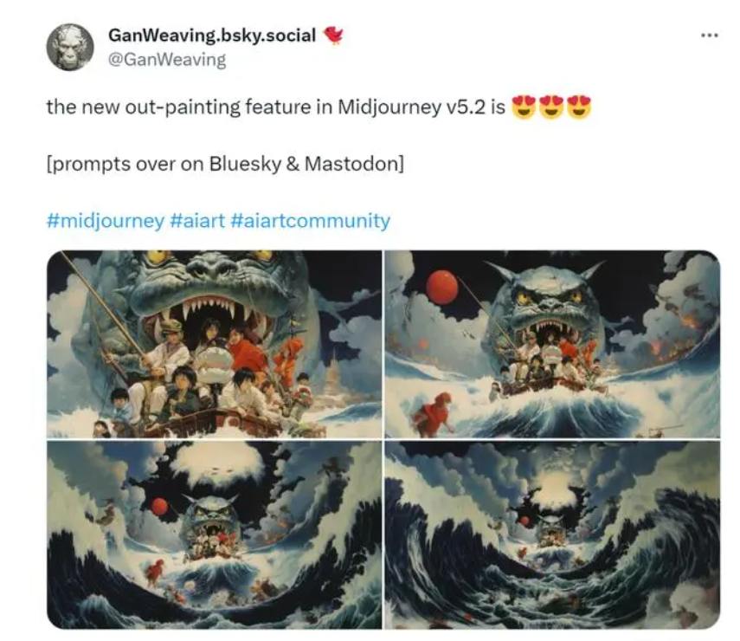The height and width of the screenshot is (641, 740).
Task: Open the GanWeaving profile avatar
Action: [70, 48]
